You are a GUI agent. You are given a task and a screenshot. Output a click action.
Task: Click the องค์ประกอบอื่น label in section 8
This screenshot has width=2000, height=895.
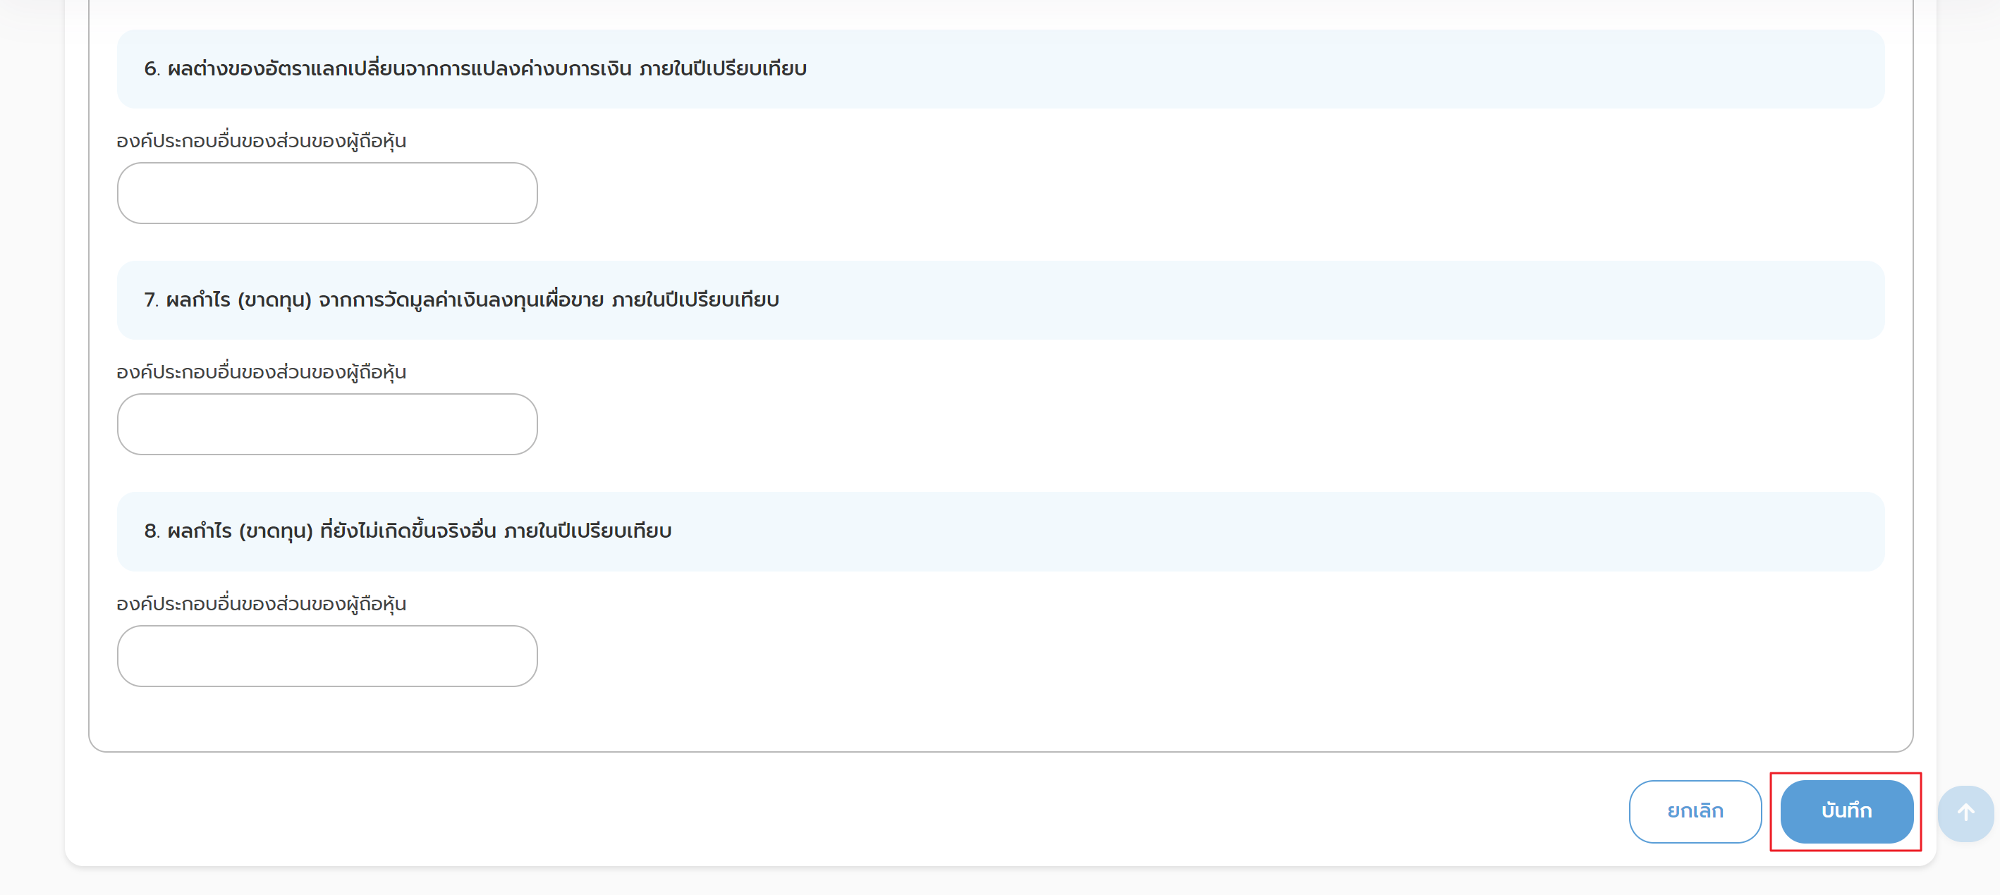262,603
